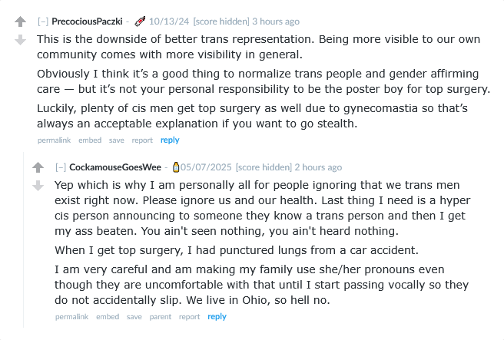Viewport: 504px width, 340px height.
Task: Click CockamouseGoesWee's flair icon
Action: coord(176,167)
